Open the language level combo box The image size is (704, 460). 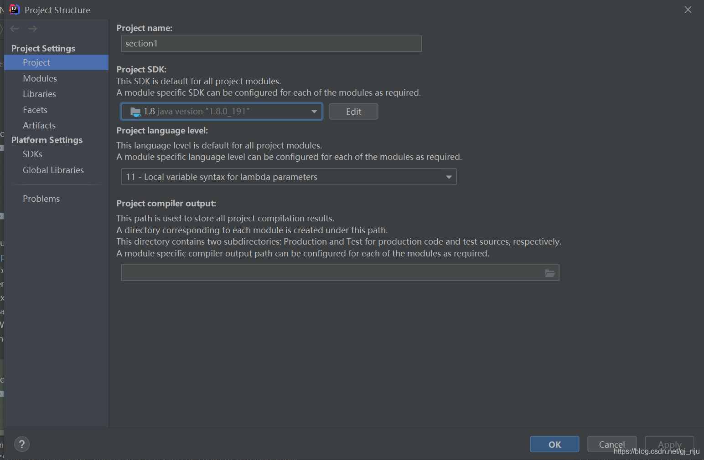(x=289, y=177)
